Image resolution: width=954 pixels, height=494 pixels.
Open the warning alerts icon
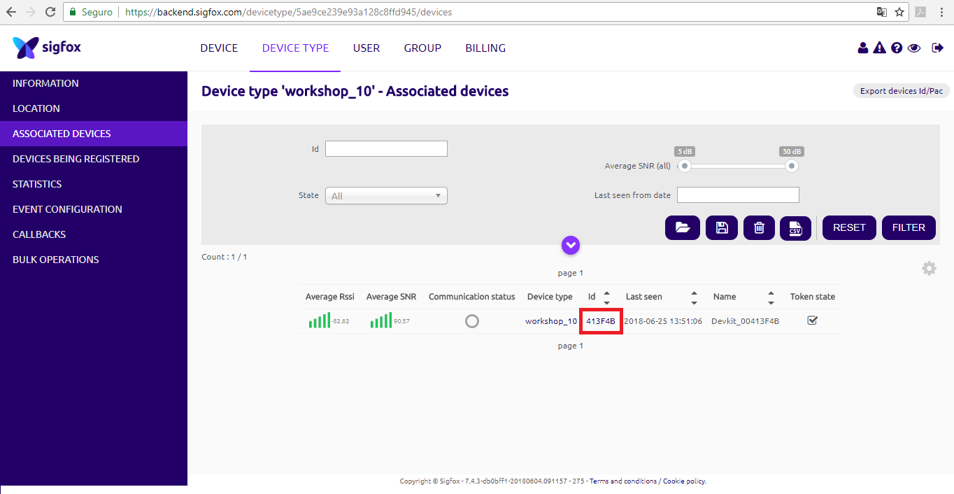click(879, 48)
